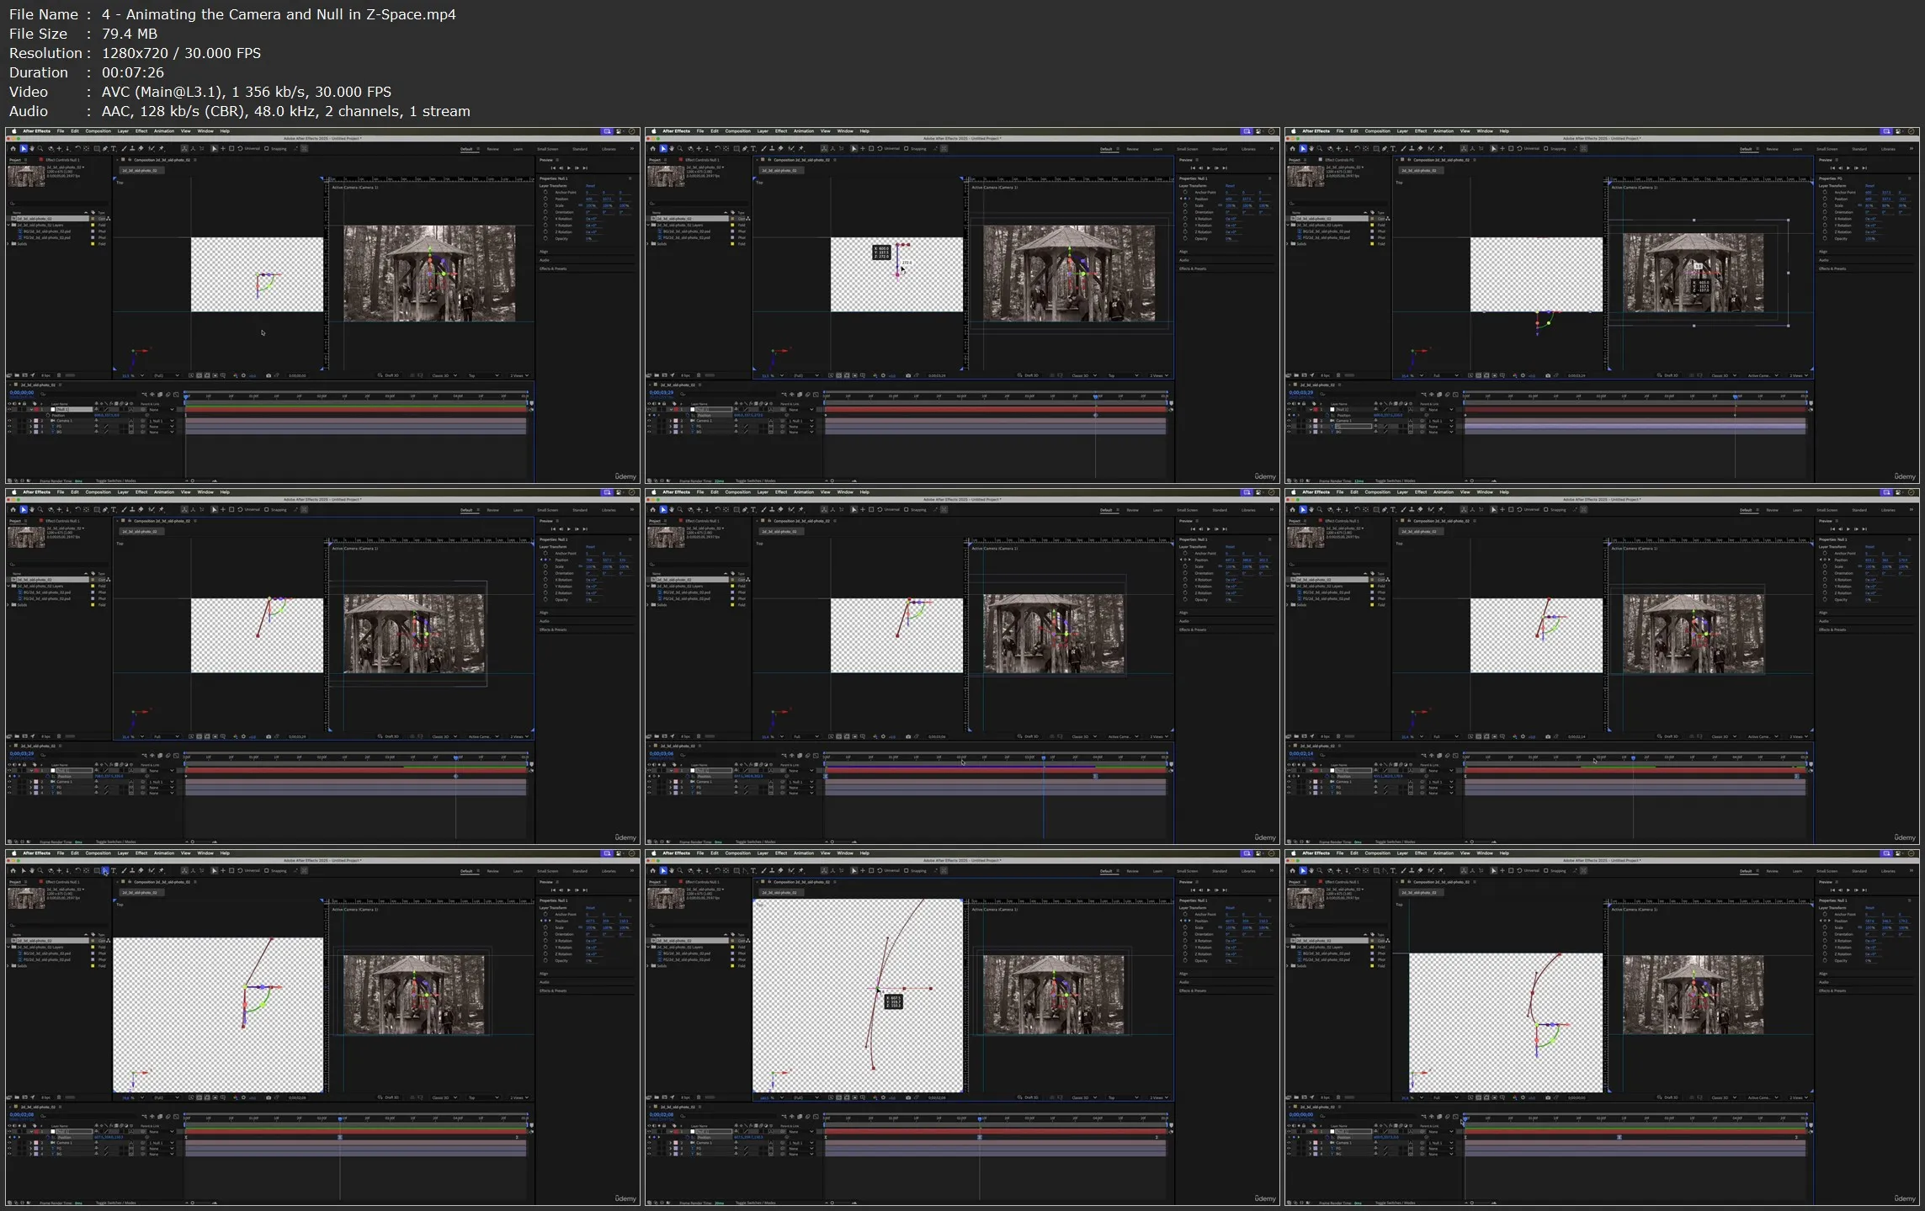This screenshot has height=1211, width=1925.
Task: Select the Pen tool in top-middle frame
Action: click(745, 149)
